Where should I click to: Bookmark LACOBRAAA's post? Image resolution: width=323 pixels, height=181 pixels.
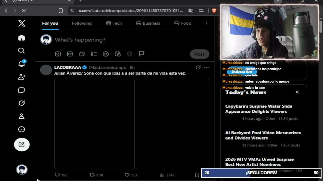click(197, 175)
